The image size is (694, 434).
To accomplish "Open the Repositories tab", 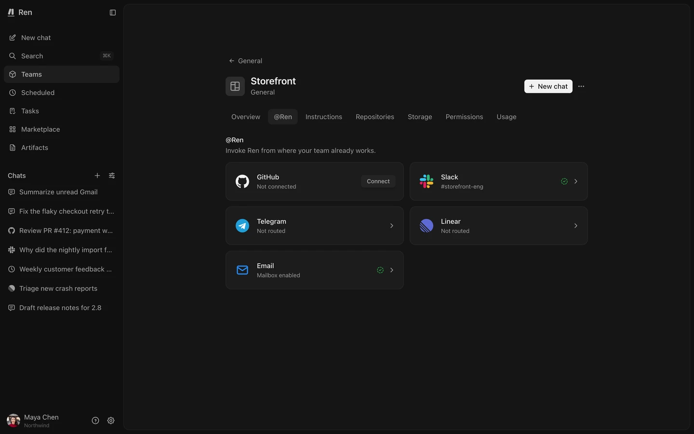I will point(375,117).
